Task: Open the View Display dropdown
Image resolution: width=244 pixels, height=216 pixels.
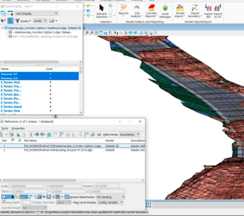Action: [x=36, y=13]
